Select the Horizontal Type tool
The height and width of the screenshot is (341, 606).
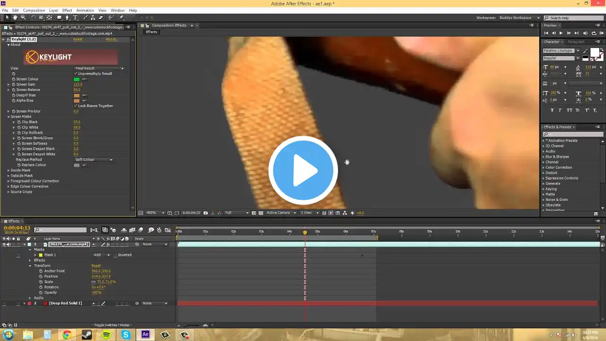click(75, 18)
